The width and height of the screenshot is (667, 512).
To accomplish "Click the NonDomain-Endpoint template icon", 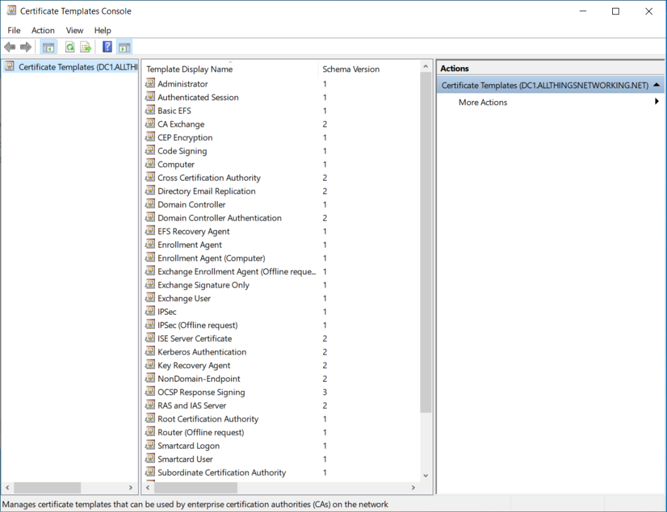I will tap(150, 378).
